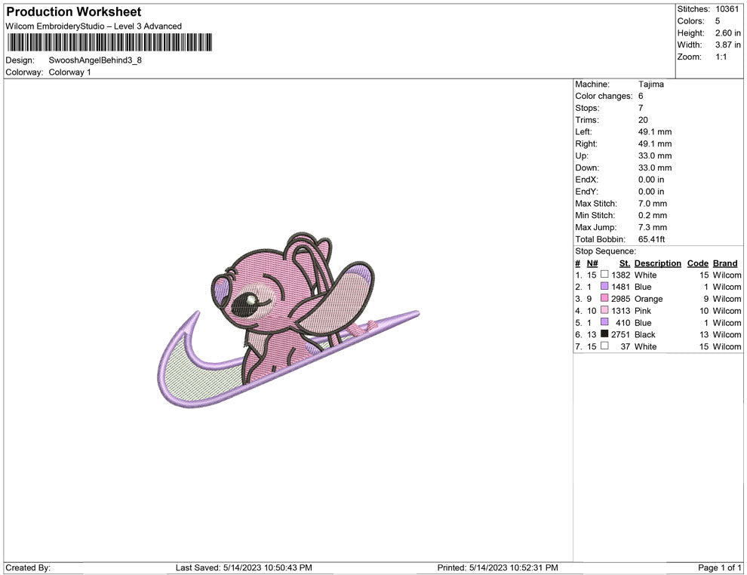Viewport: 747px width, 575px height.
Task: Click design name SwooshAngelBehind3_8
Action: point(95,60)
